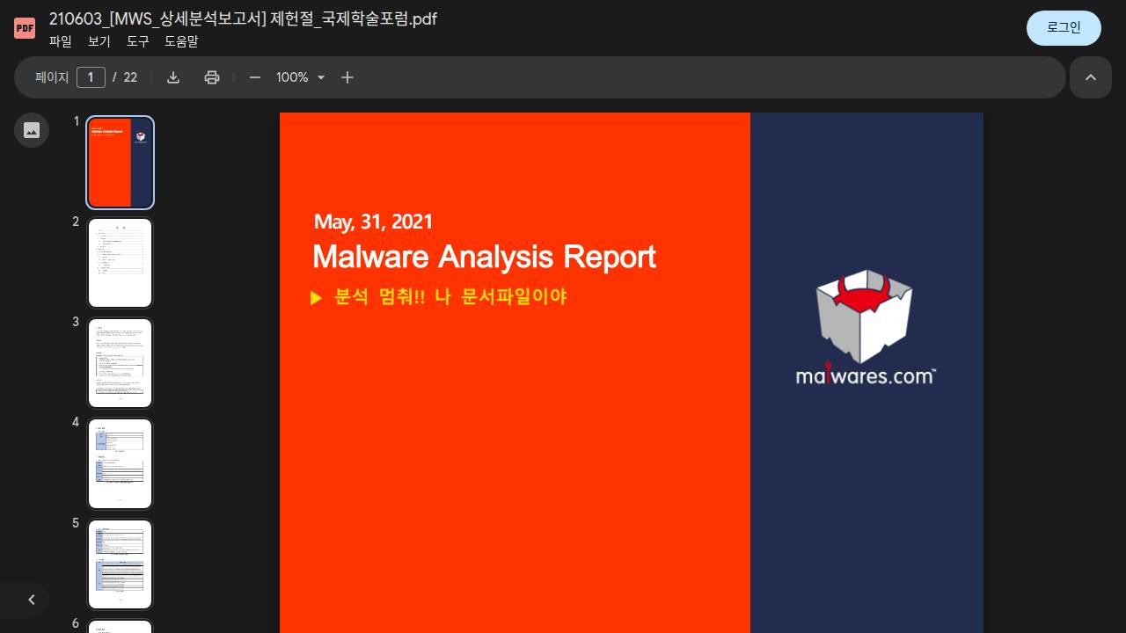Collapse the sidebar with the left chevron
This screenshot has width=1126, height=633.
tap(32, 600)
